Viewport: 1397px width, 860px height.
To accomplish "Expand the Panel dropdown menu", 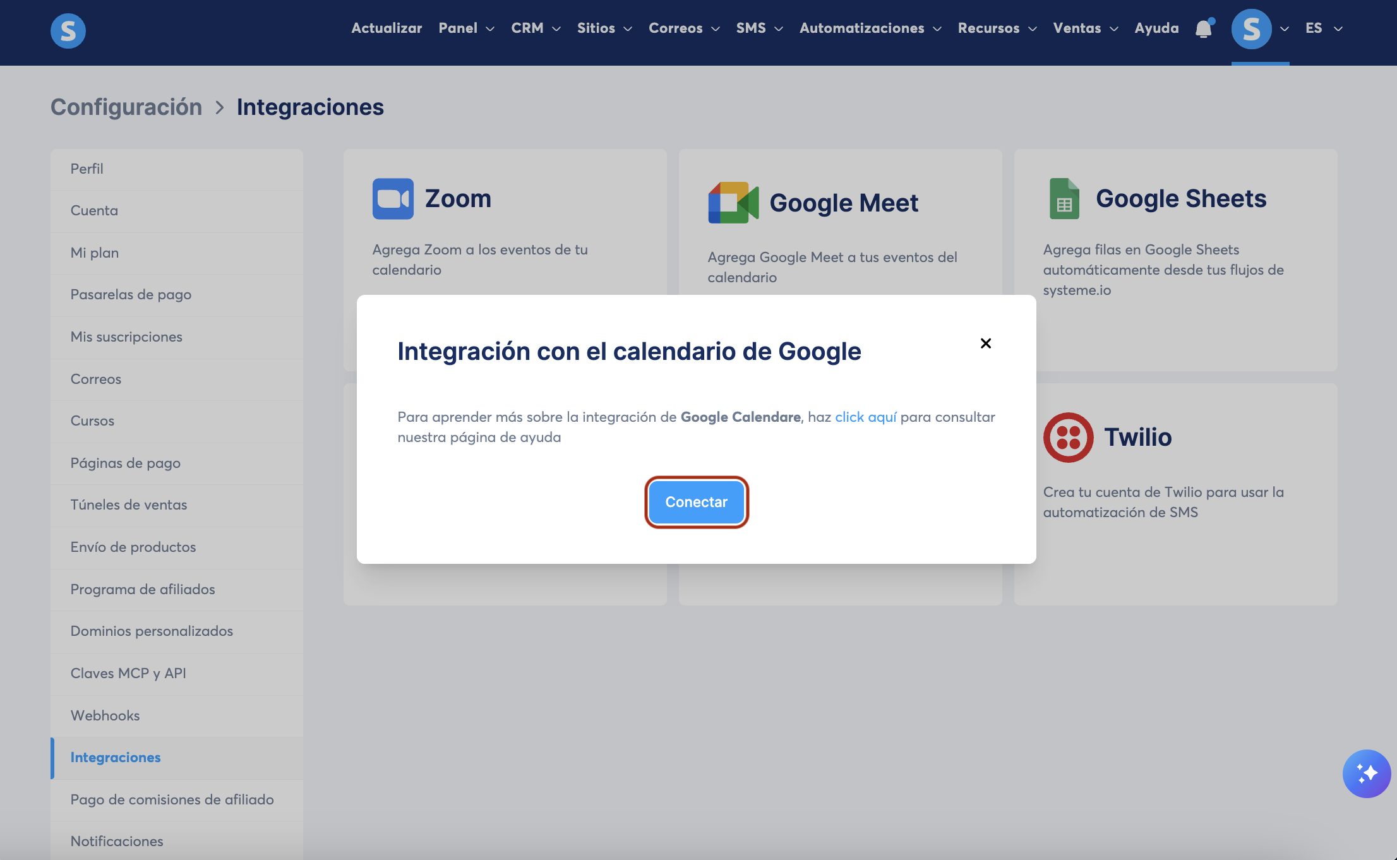I will point(467,28).
